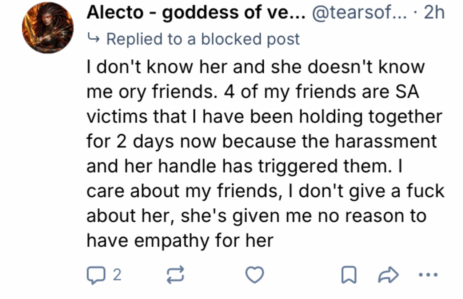
Task: Click the final line "have empathy for her"
Action: click(x=180, y=240)
